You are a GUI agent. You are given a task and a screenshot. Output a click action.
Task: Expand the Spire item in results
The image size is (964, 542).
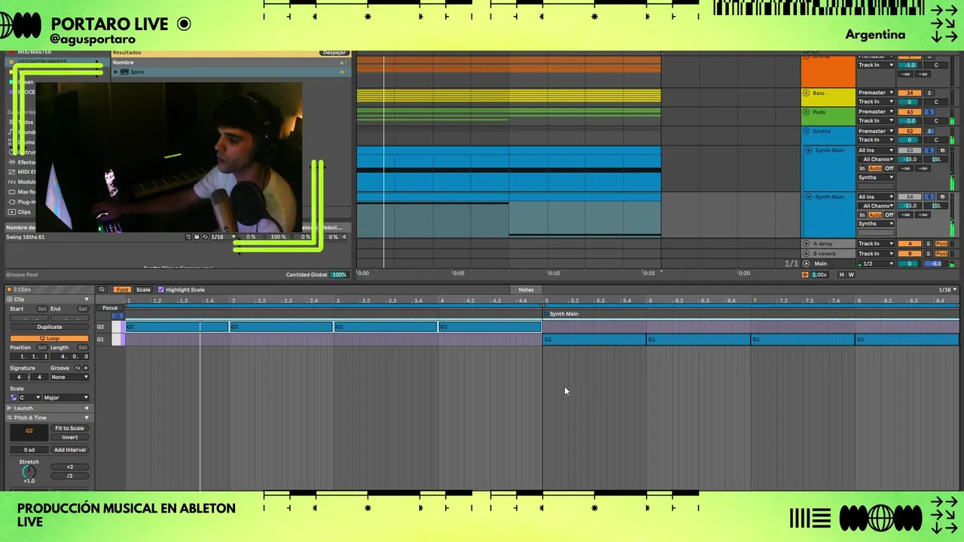point(116,72)
